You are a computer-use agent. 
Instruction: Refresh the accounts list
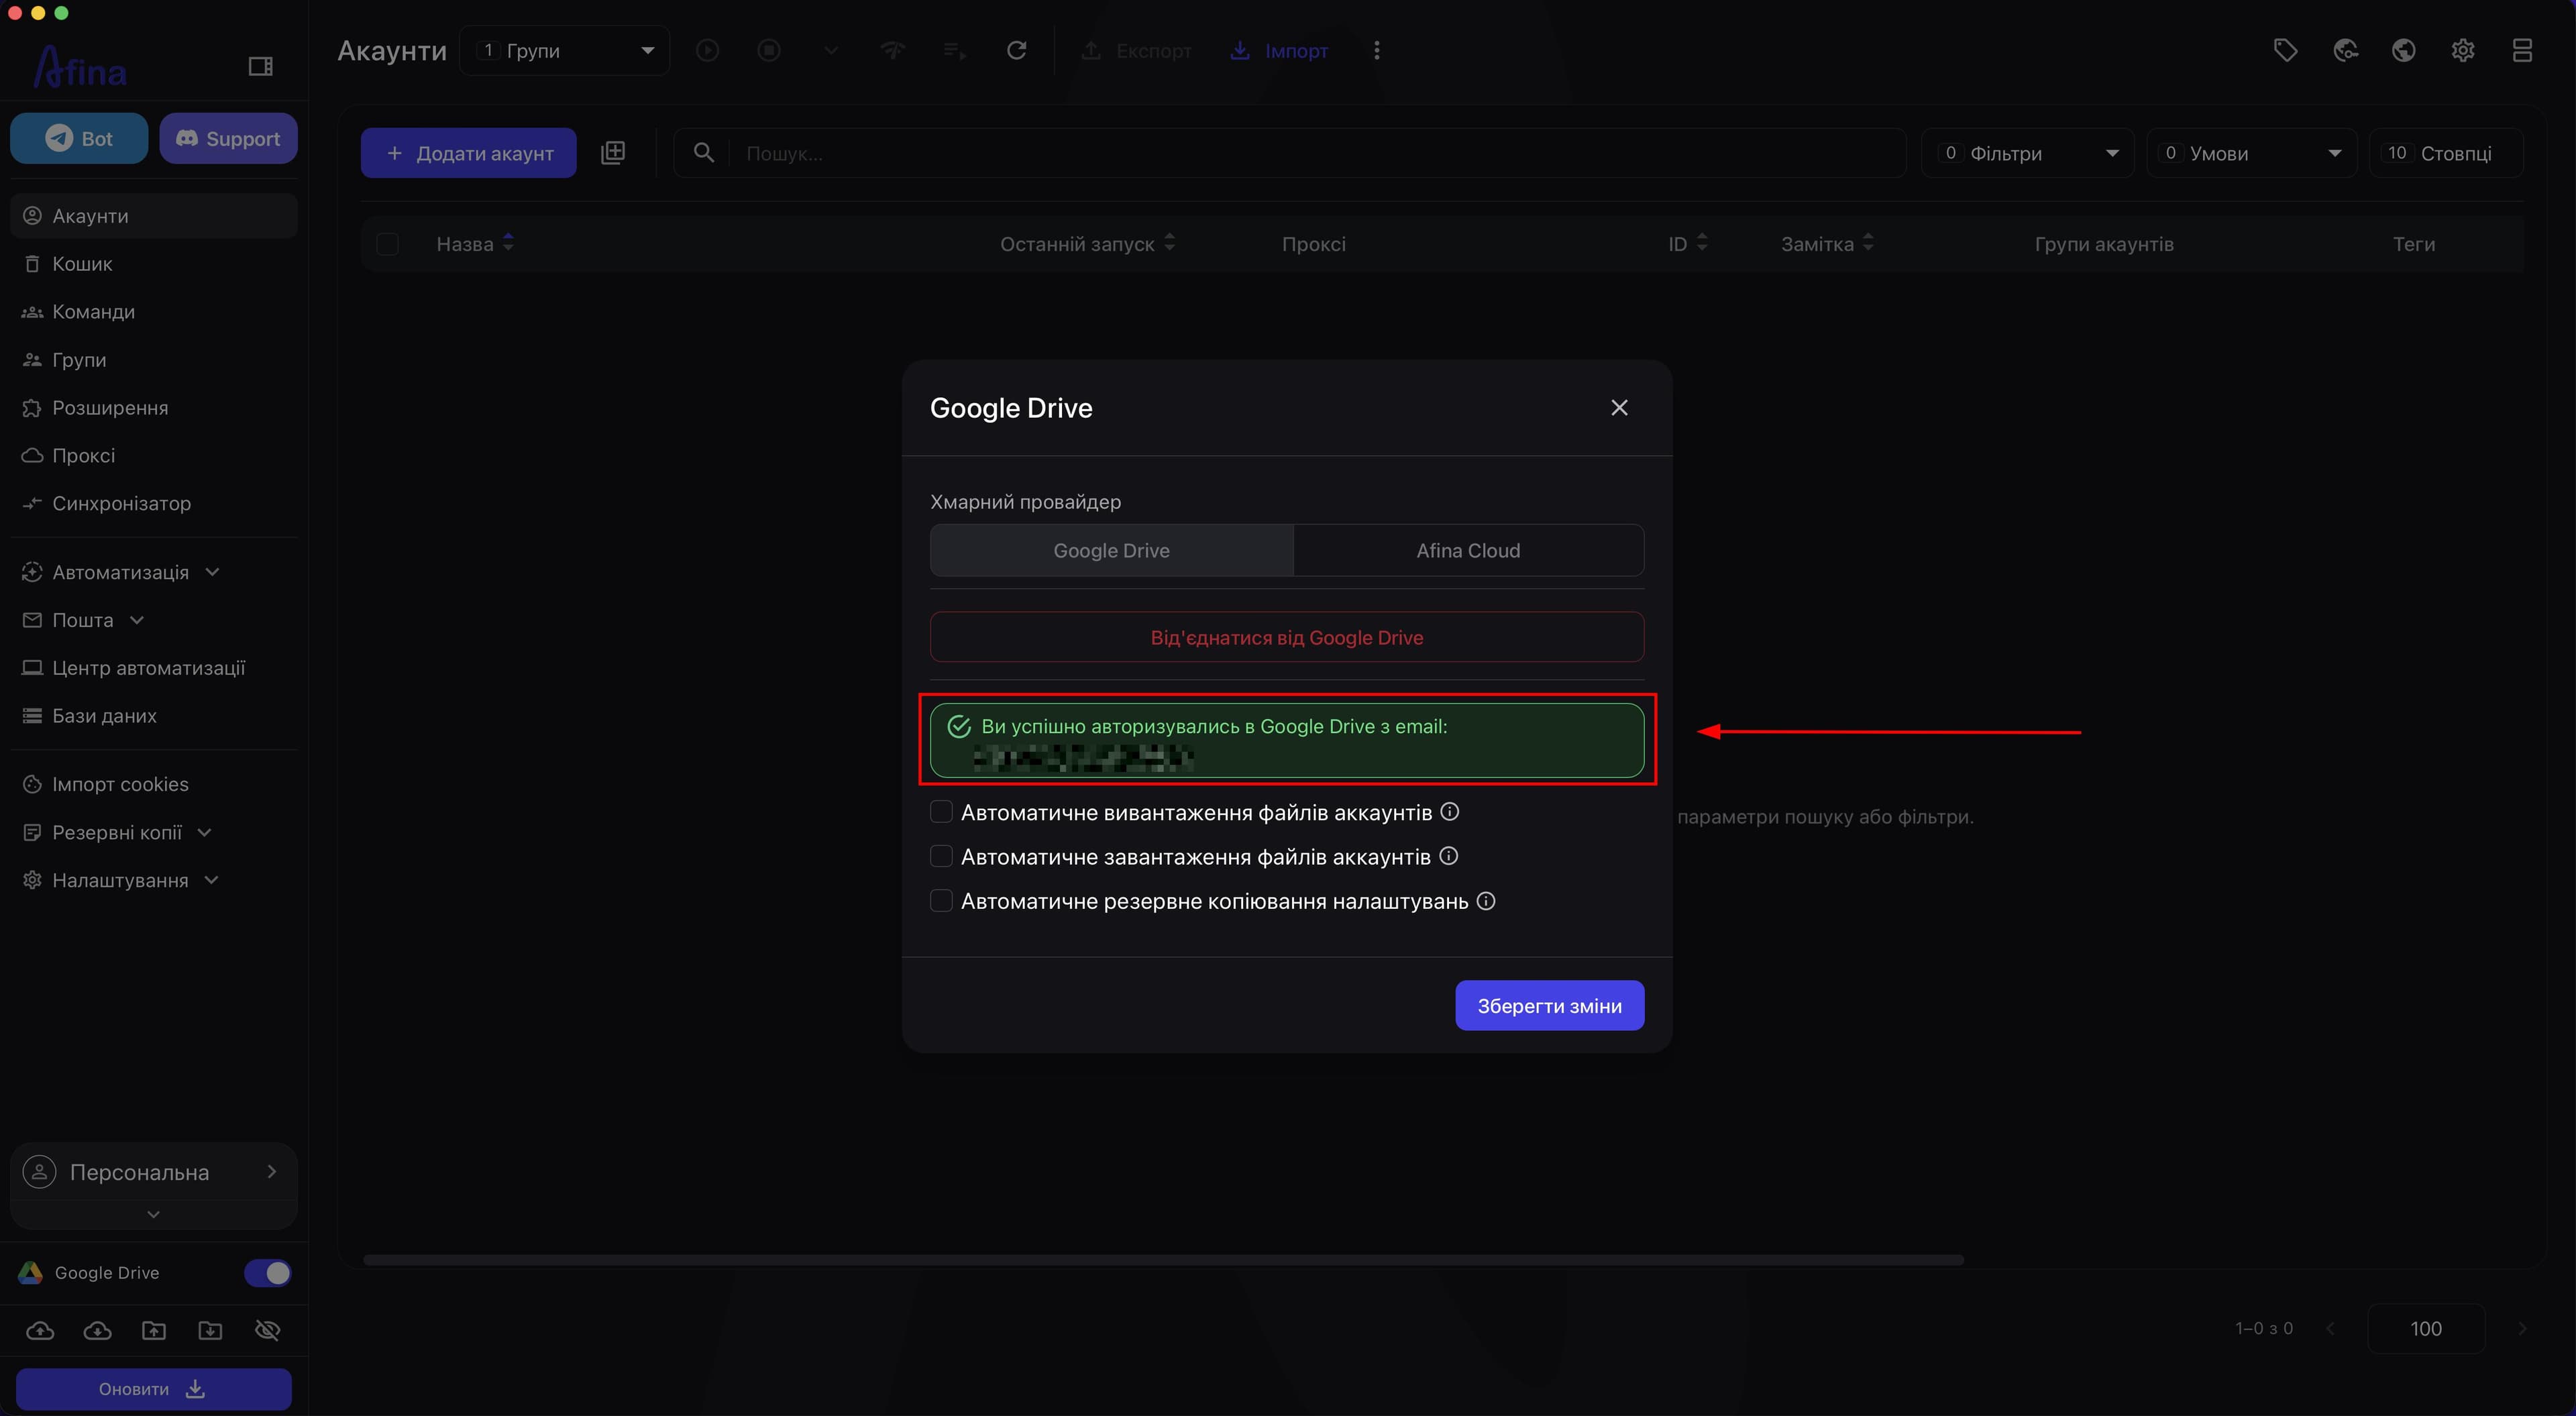pyautogui.click(x=1016, y=50)
